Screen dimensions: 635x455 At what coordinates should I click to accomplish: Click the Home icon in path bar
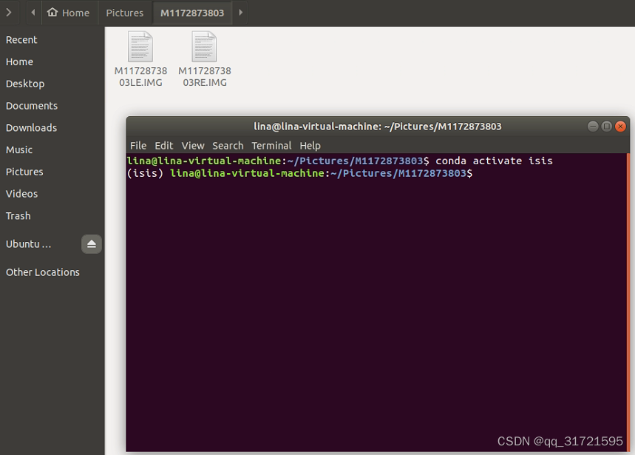52,13
